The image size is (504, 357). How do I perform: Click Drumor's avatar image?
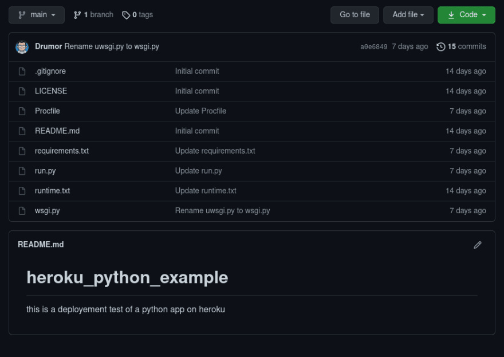pyautogui.click(x=22, y=47)
